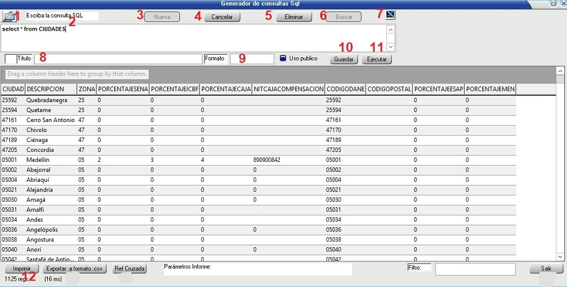Click into the Filtro text field
Screen dimensions: 567x287
(x=475, y=269)
